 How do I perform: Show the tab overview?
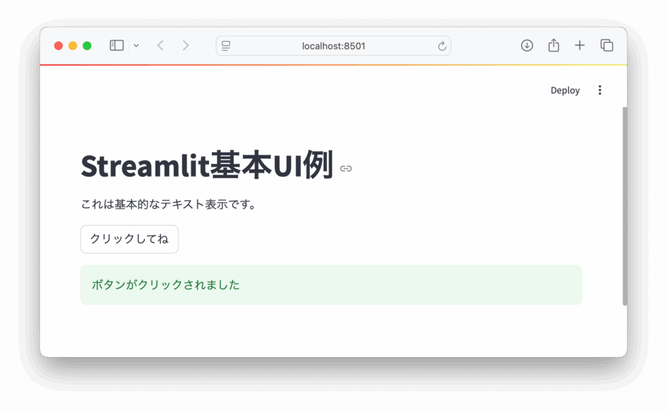point(606,46)
